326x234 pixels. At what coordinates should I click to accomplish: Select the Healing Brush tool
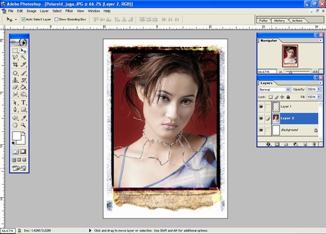[15, 73]
